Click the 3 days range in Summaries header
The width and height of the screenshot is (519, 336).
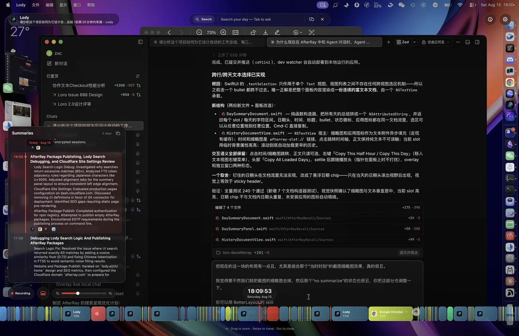(x=107, y=133)
